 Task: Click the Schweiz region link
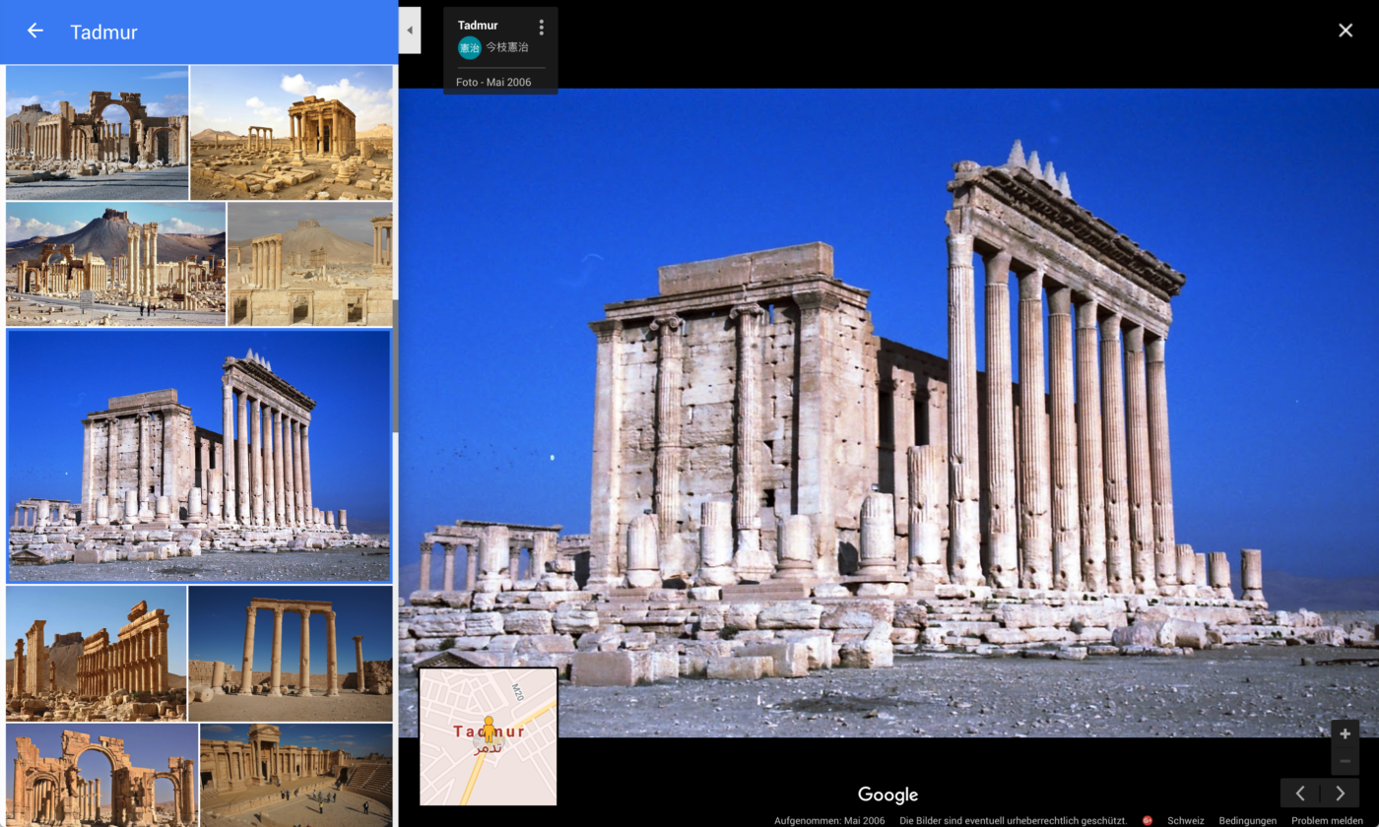coord(1185,820)
